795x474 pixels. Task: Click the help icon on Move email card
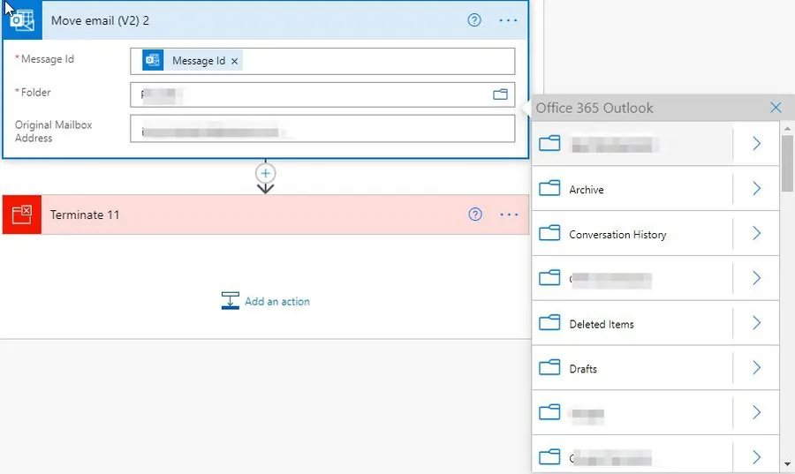pyautogui.click(x=474, y=19)
